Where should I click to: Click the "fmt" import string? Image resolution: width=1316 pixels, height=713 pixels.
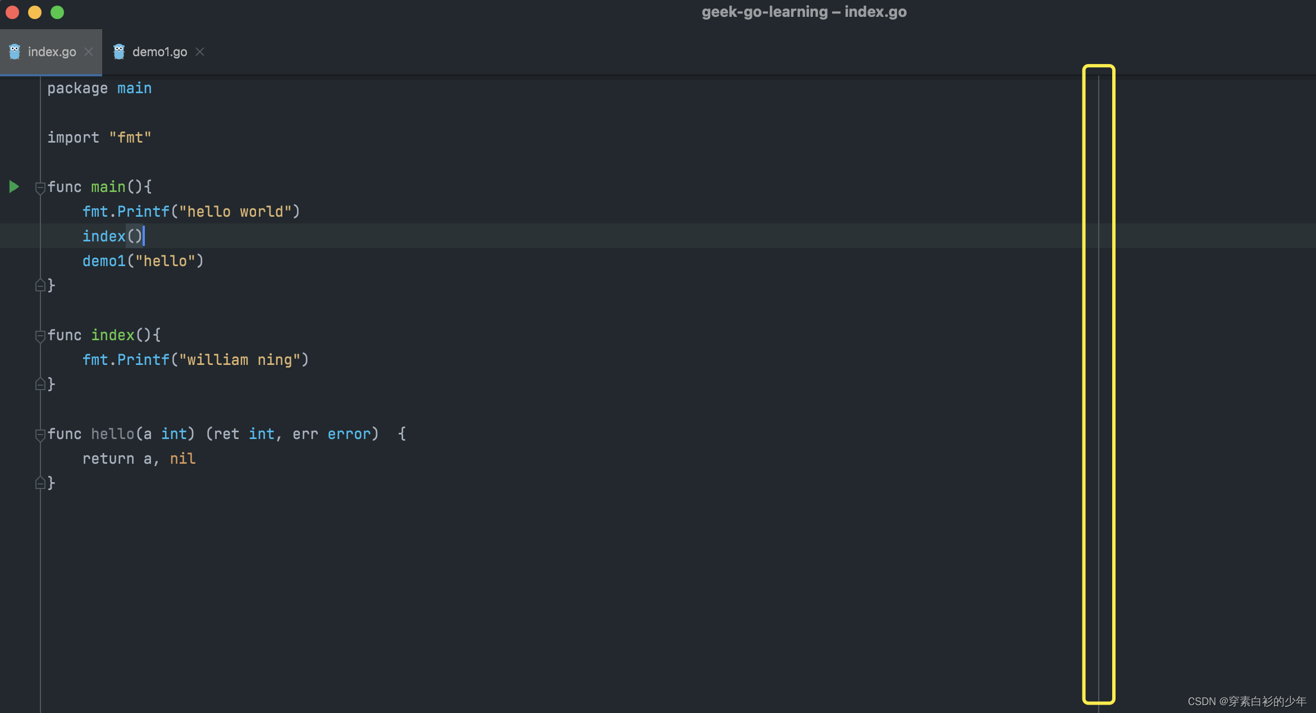130,138
